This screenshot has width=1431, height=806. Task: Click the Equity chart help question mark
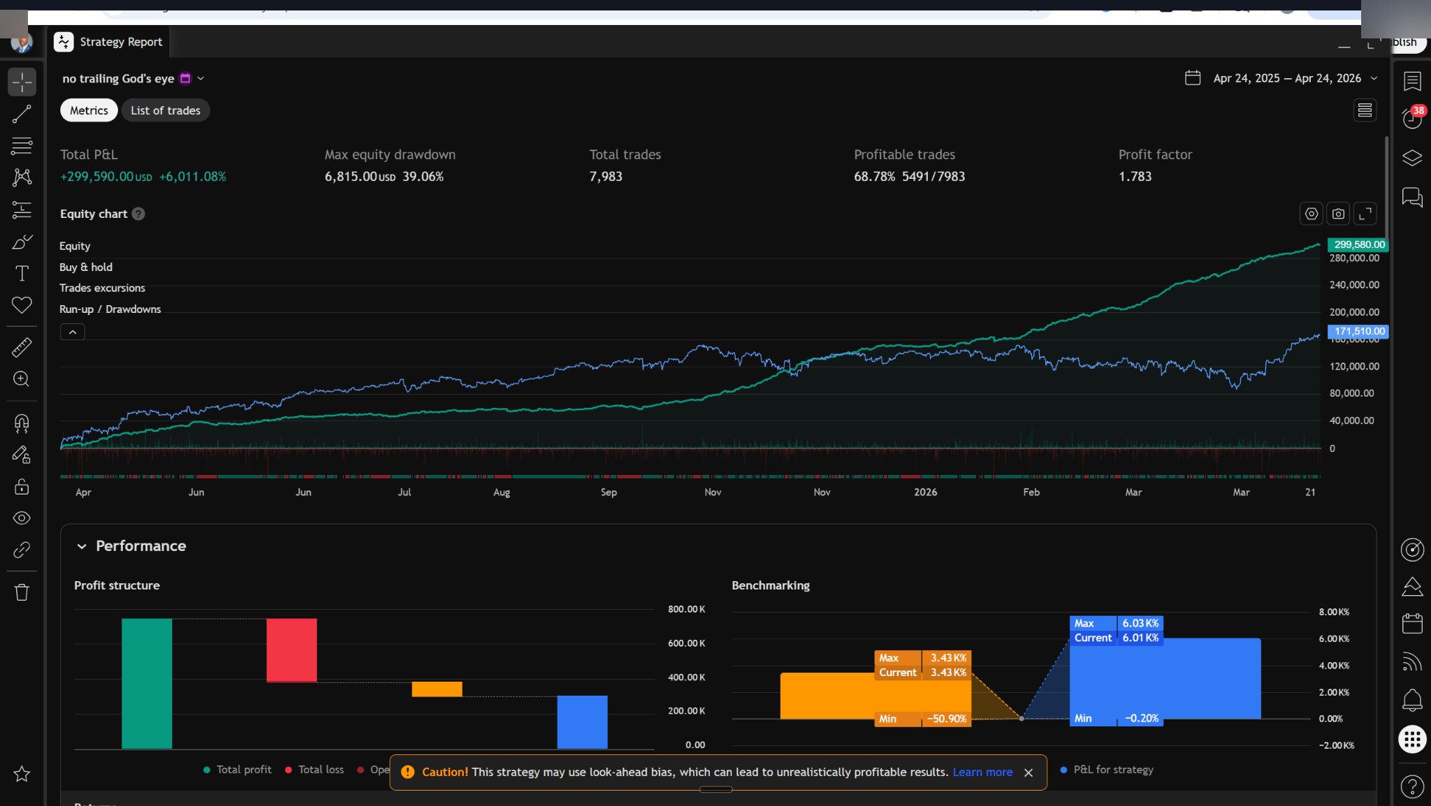click(138, 214)
